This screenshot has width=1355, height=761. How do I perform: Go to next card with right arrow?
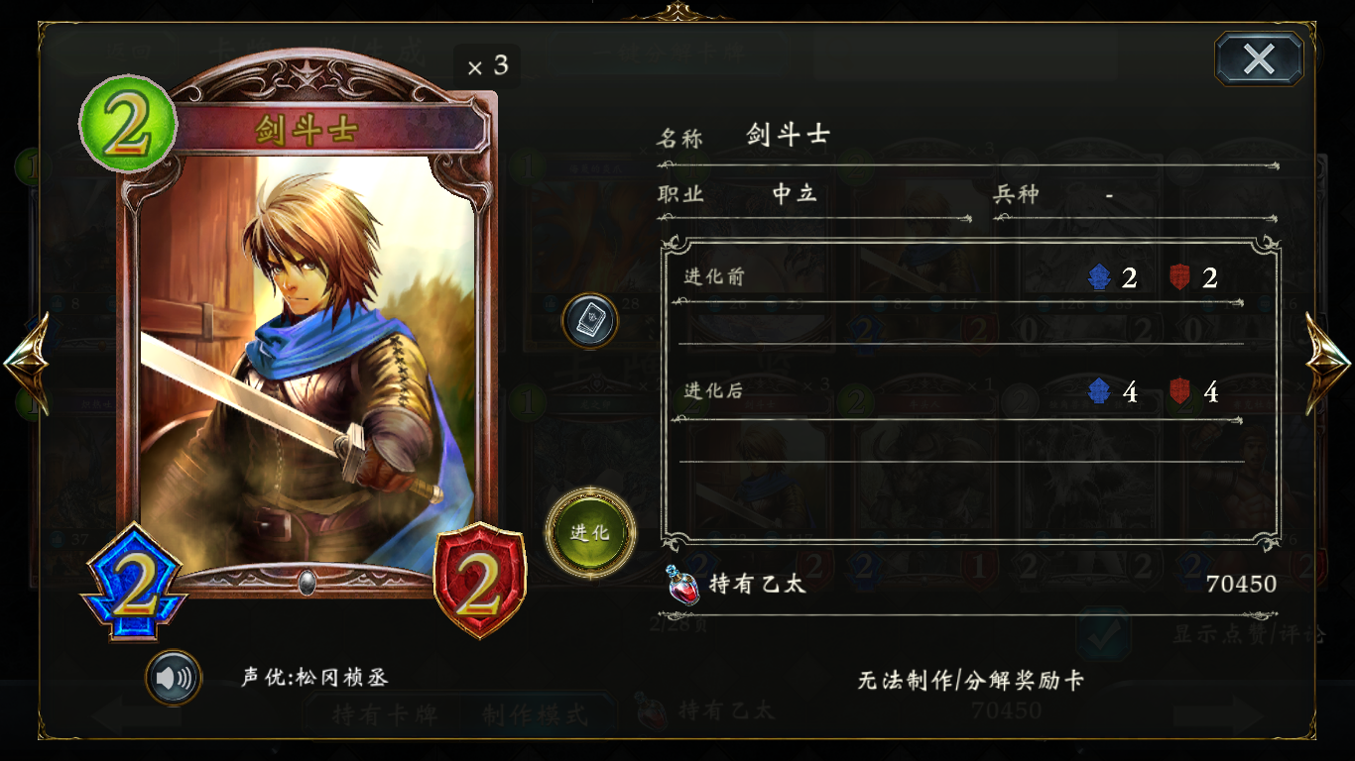click(1328, 364)
